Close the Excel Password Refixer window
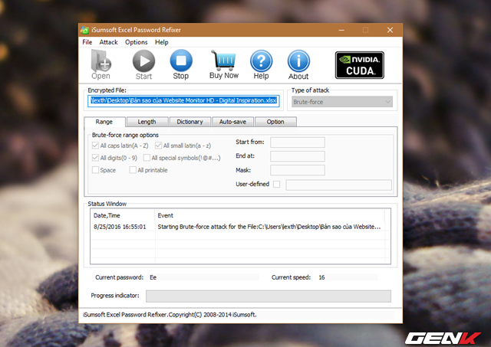491x347 pixels. (390, 30)
